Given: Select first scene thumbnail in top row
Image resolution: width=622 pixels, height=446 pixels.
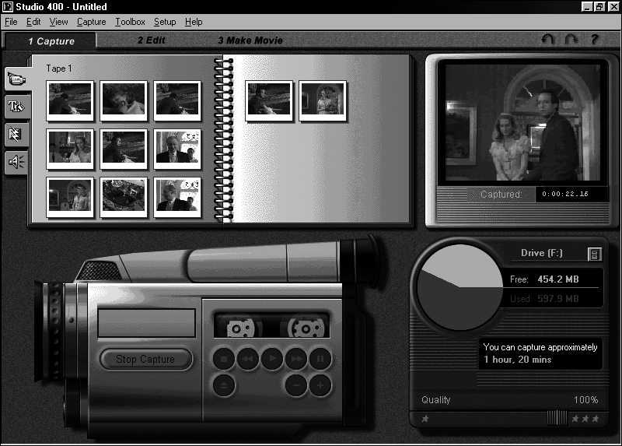Looking at the screenshot, I should tap(70, 101).
